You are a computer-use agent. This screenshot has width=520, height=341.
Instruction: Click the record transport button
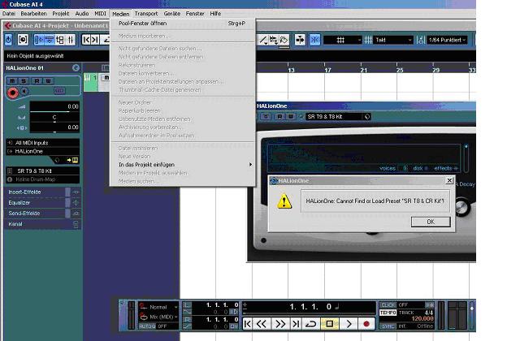coord(366,324)
